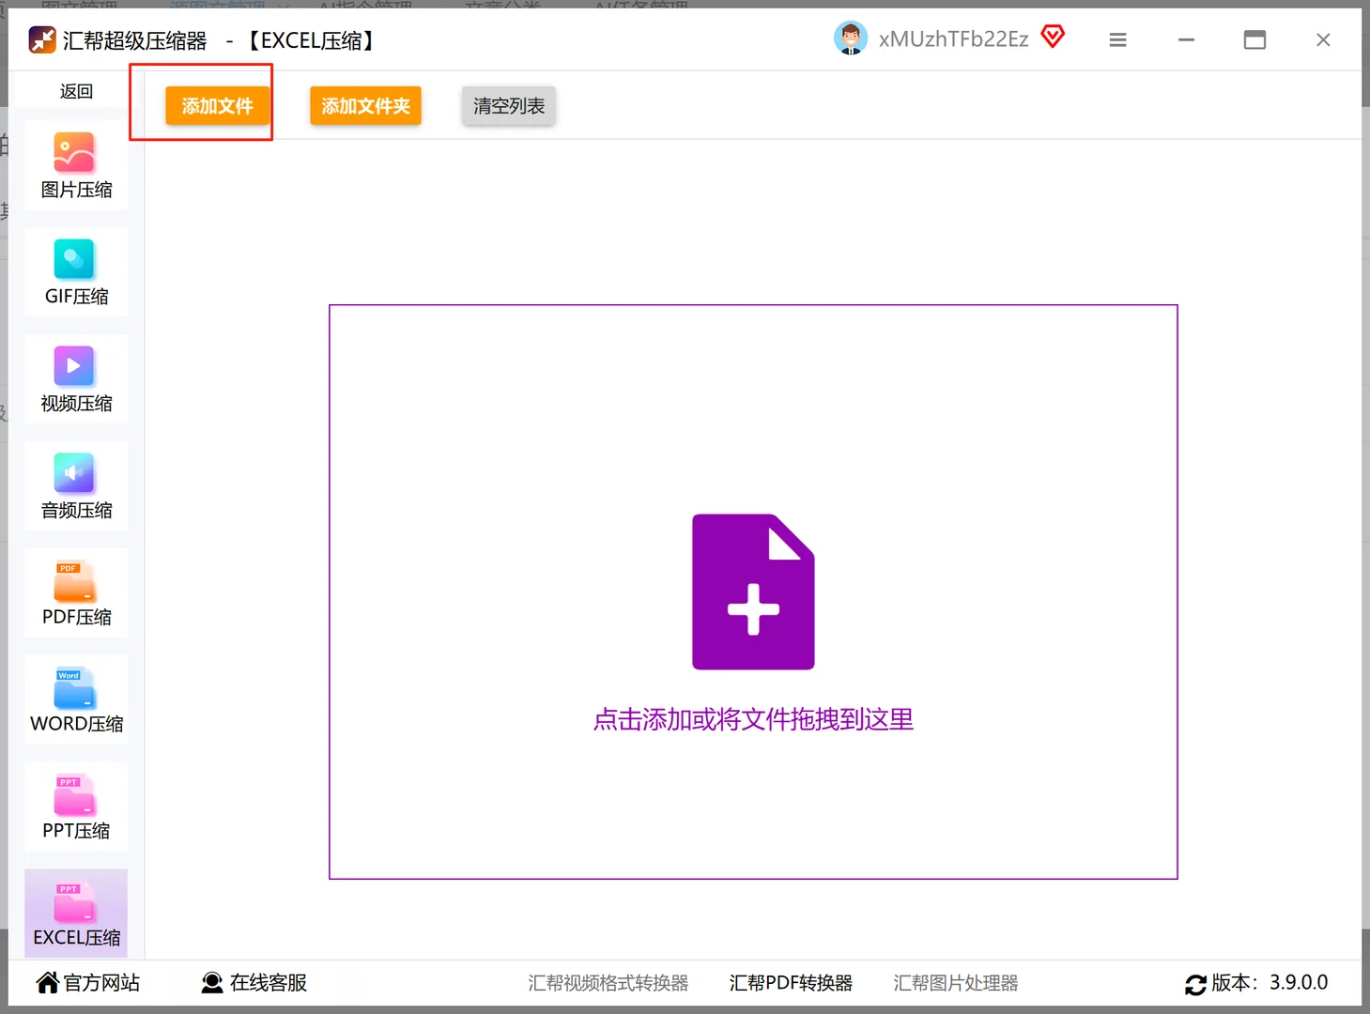This screenshot has width=1370, height=1014.
Task: Open the WORD压缩 document compressor
Action: (x=75, y=699)
